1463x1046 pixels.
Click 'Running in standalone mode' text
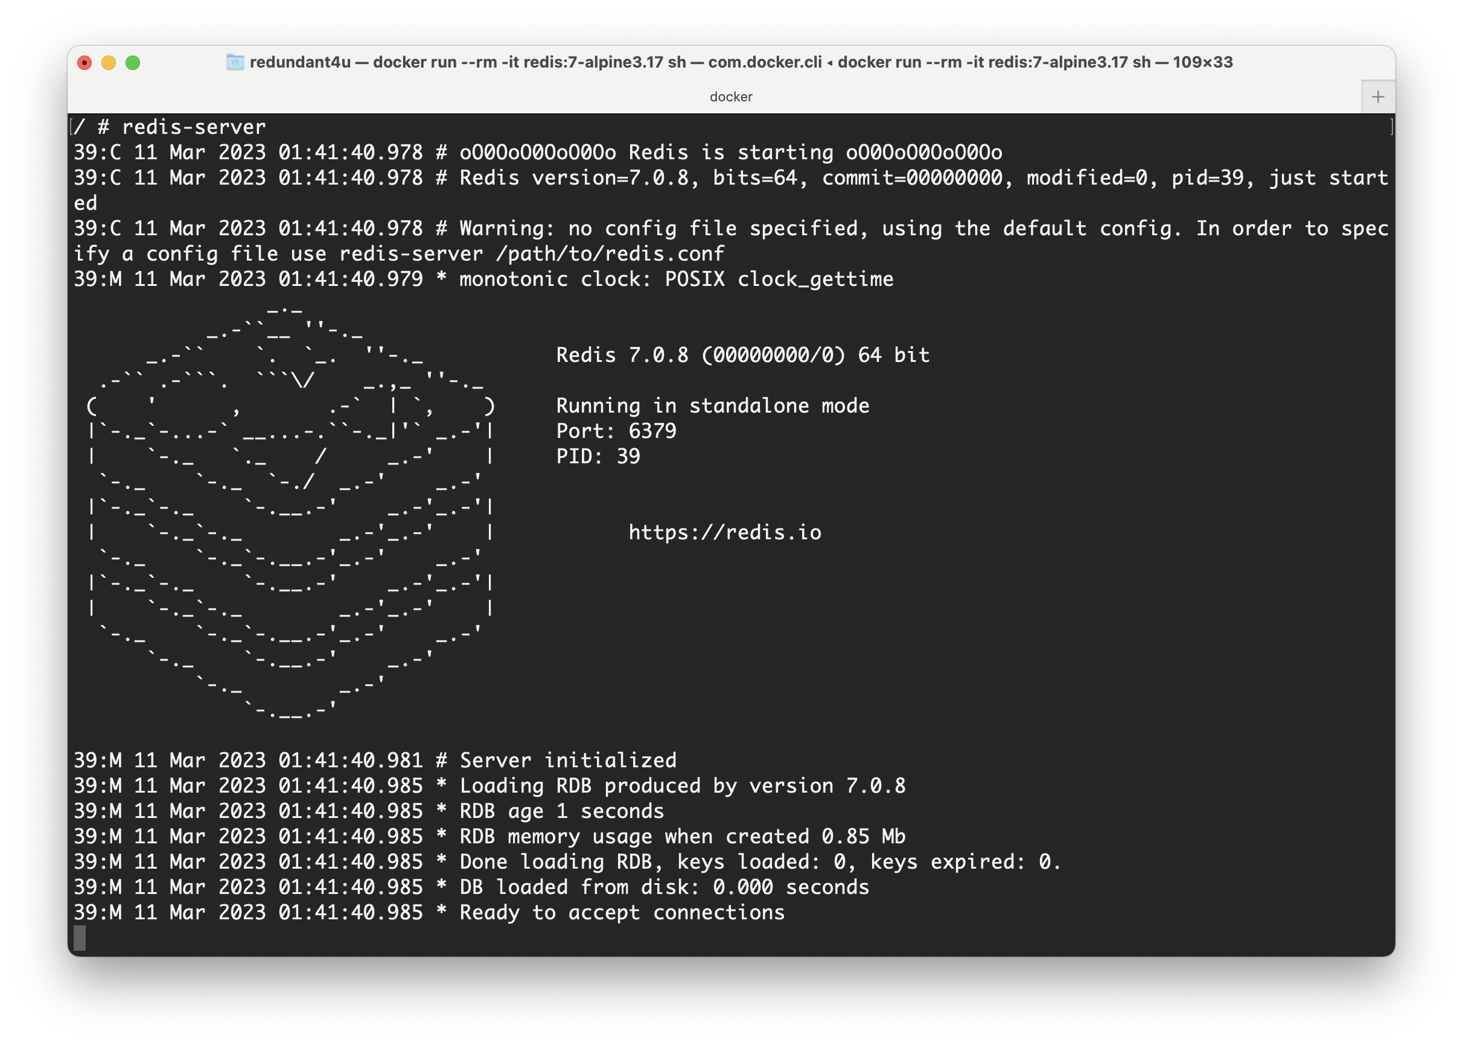point(713,406)
